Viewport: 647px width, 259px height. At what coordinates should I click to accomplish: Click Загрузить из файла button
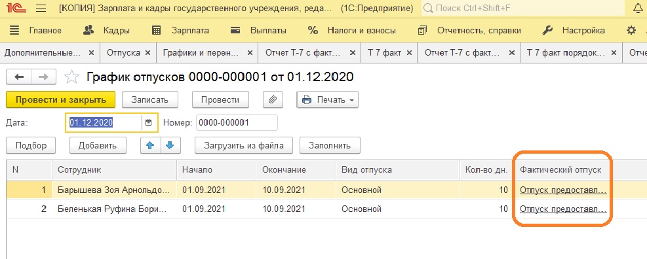point(243,145)
